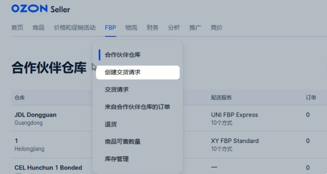The image size is (327, 174).
Task: Click the 订单 column header
Action: pos(311,98)
